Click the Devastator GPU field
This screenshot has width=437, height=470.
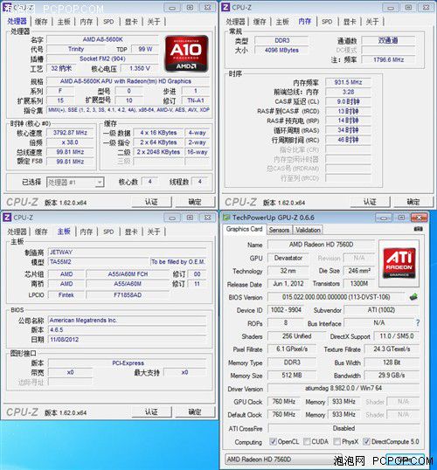tap(288, 258)
